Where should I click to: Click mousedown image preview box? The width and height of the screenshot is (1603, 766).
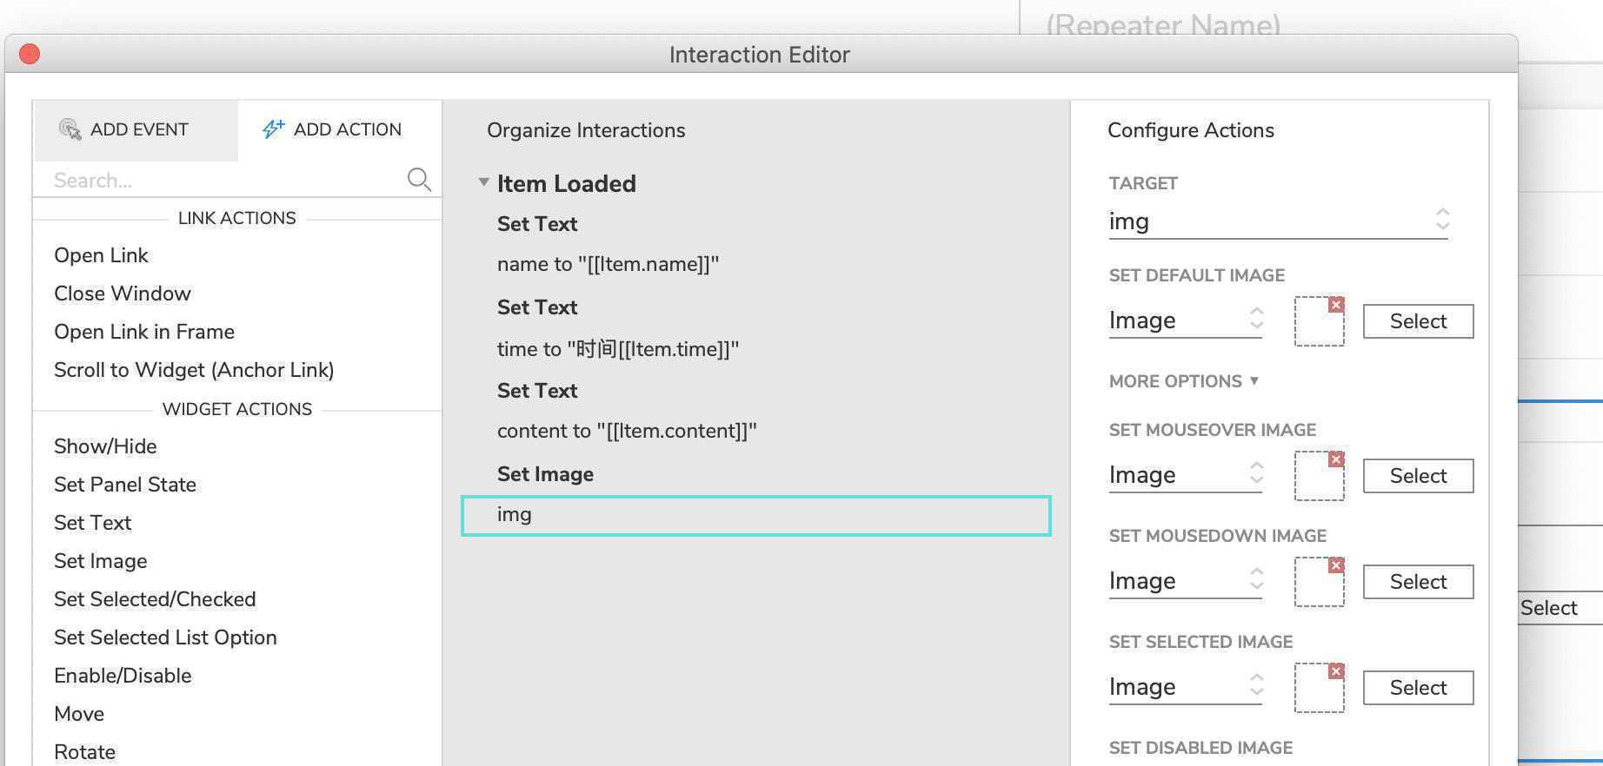(x=1319, y=582)
